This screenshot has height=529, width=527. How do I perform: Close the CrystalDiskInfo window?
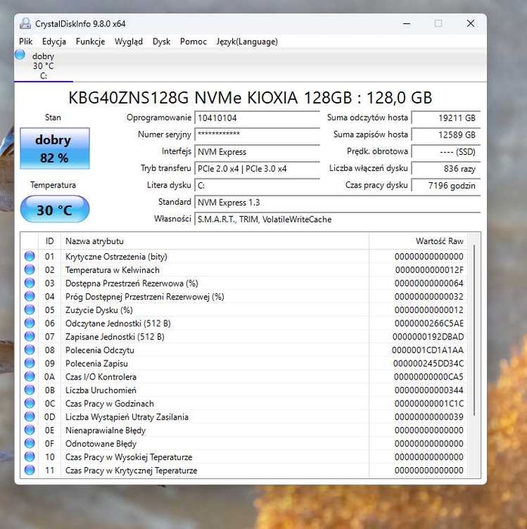click(x=470, y=23)
